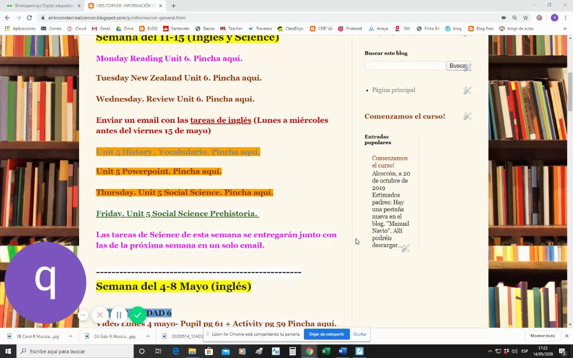Open Unit 5 History Vocabulario link
Image resolution: width=573 pixels, height=358 pixels.
(178, 152)
